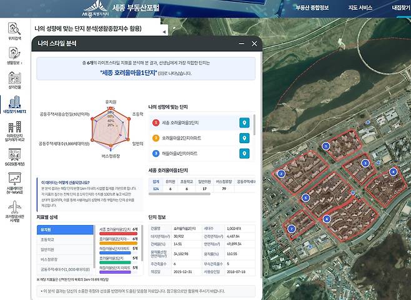This screenshot has height=300, width=411.
Task: Select the 초등학교 indicator tab
Action: click(65, 239)
